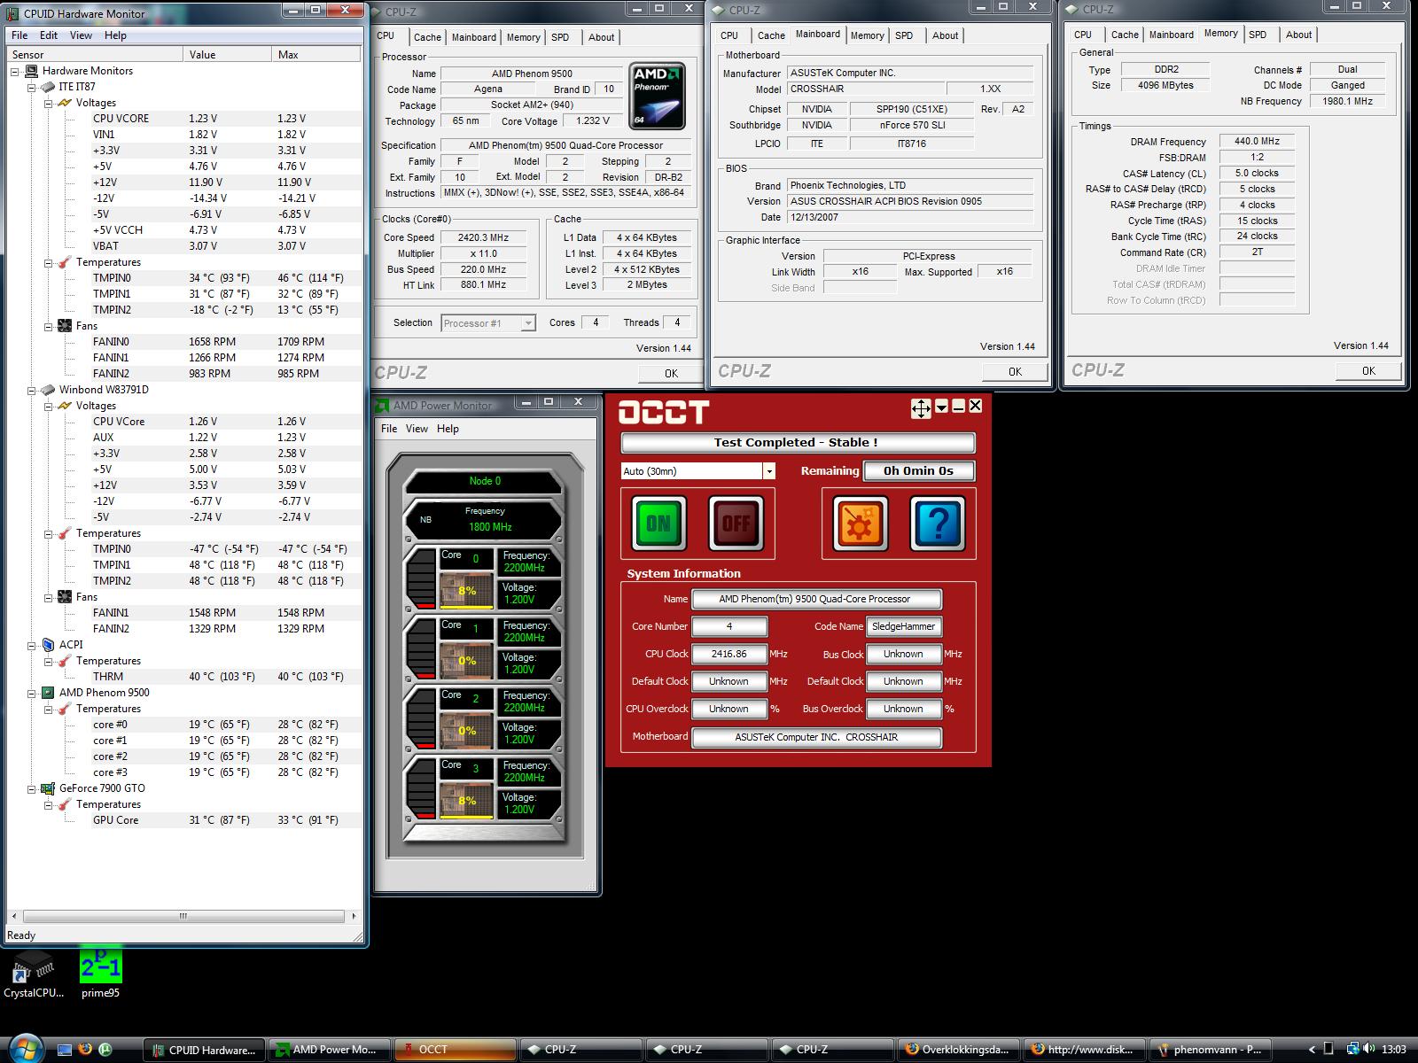The height and width of the screenshot is (1063, 1418).
Task: Click the Core 3 chip graphic in Power Monitor
Action: tap(467, 801)
